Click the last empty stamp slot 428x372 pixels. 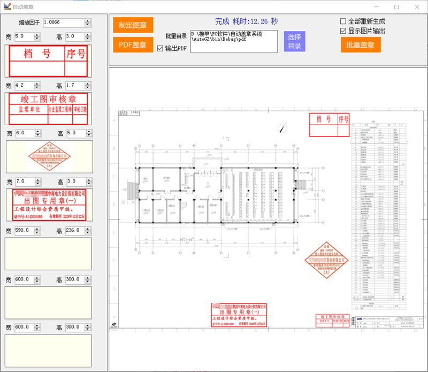pos(48,351)
